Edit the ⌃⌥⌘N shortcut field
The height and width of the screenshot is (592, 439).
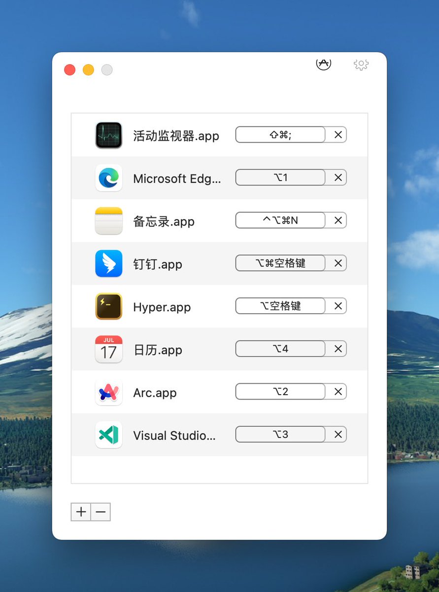280,221
